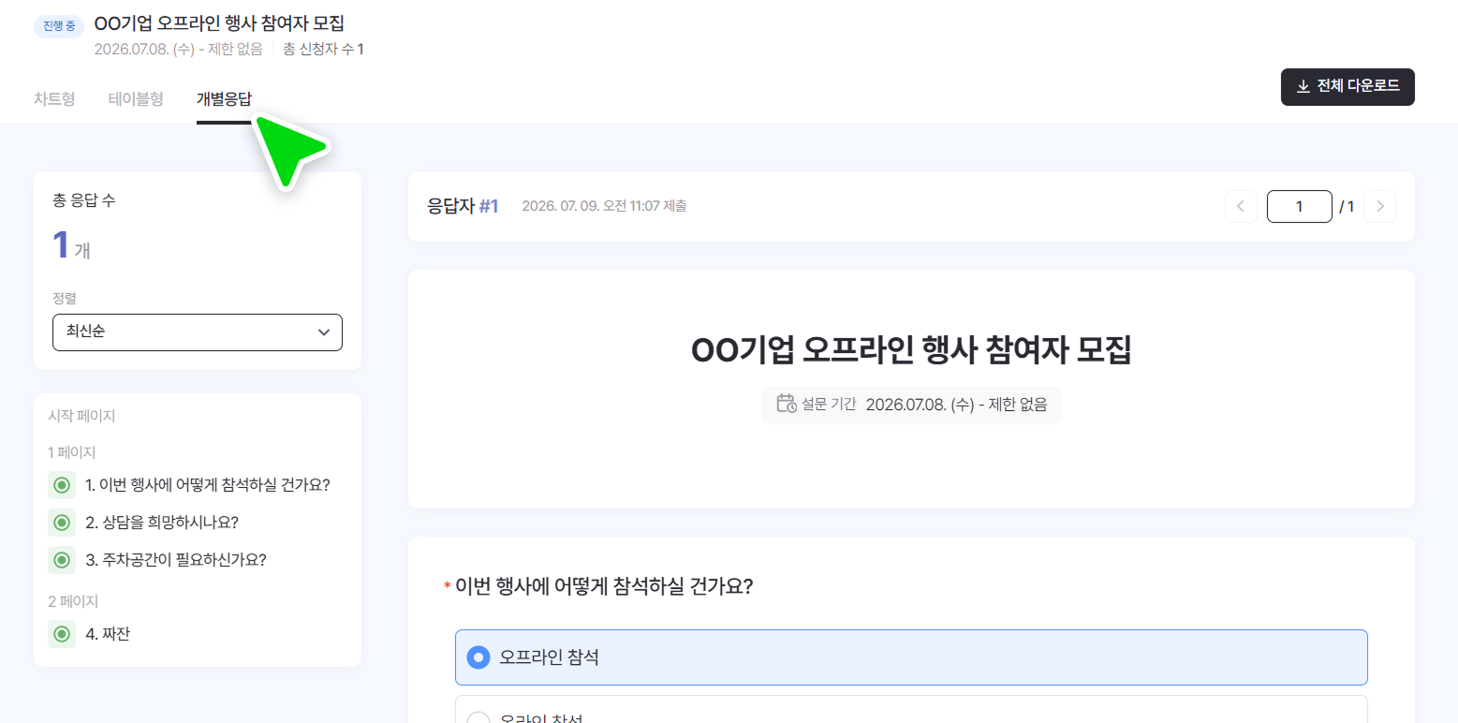This screenshot has height=723, width=1458.
Task: Go to next respondent with right arrow
Action: point(1380,207)
